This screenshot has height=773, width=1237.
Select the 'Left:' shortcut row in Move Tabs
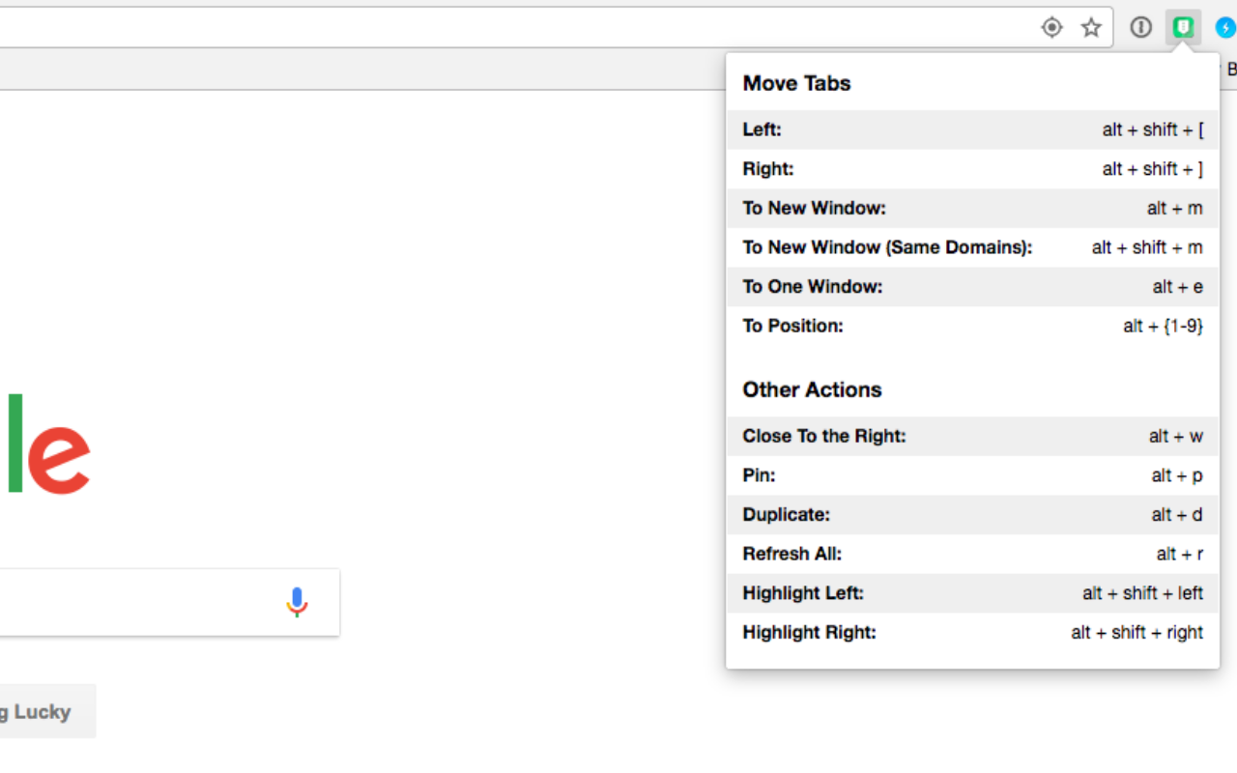(x=971, y=129)
